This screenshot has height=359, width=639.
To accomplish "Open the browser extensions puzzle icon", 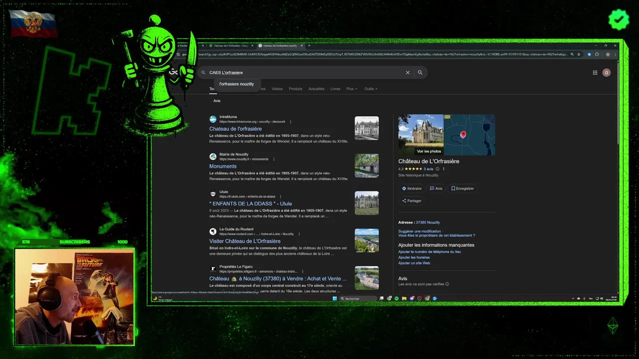I will tap(597, 54).
